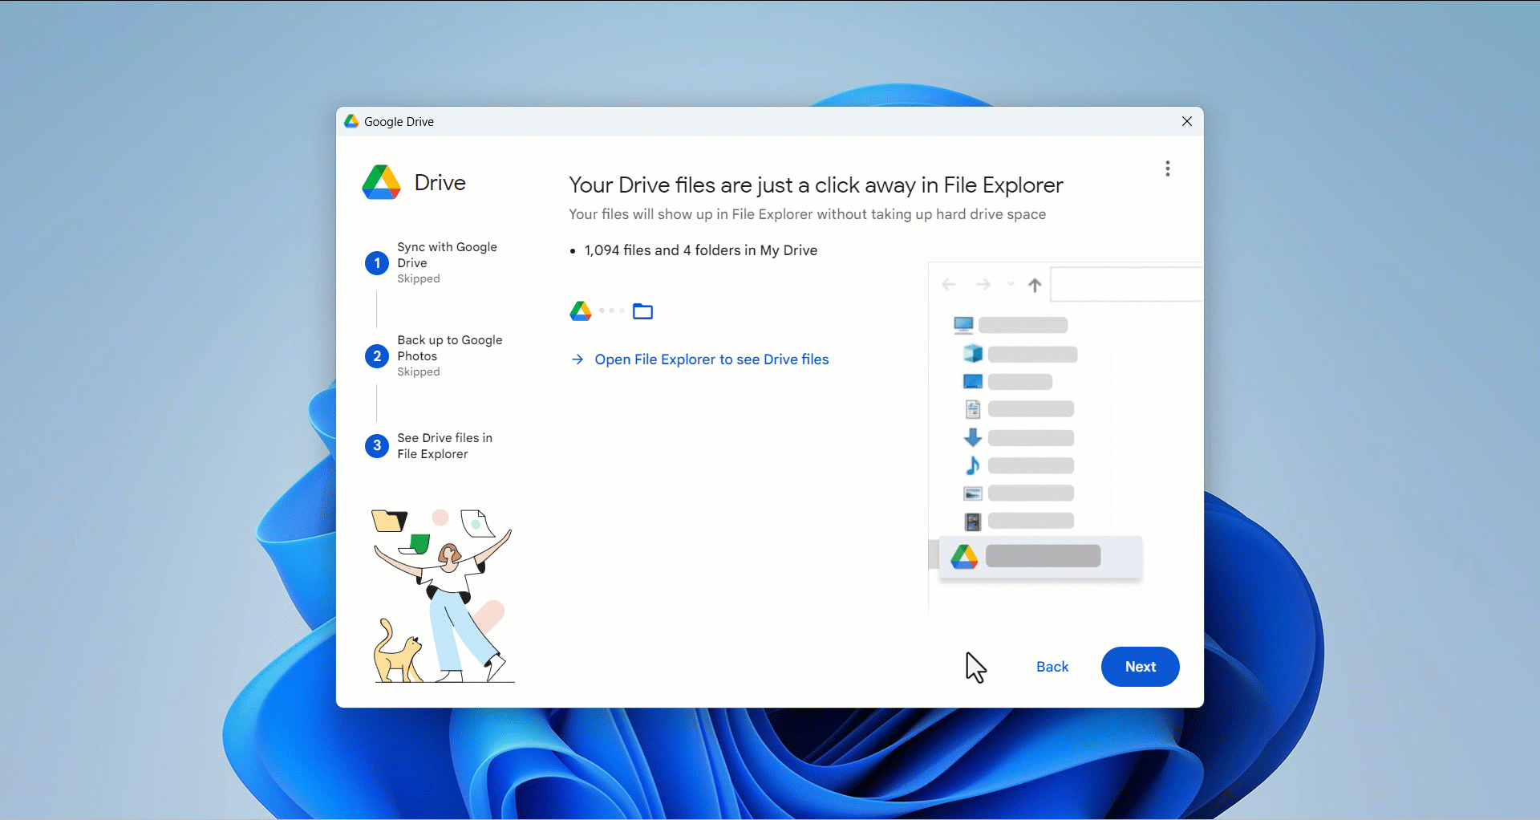Image resolution: width=1540 pixels, height=820 pixels.
Task: Click the 'Drive' wordmark beside the logo
Action: (x=440, y=183)
